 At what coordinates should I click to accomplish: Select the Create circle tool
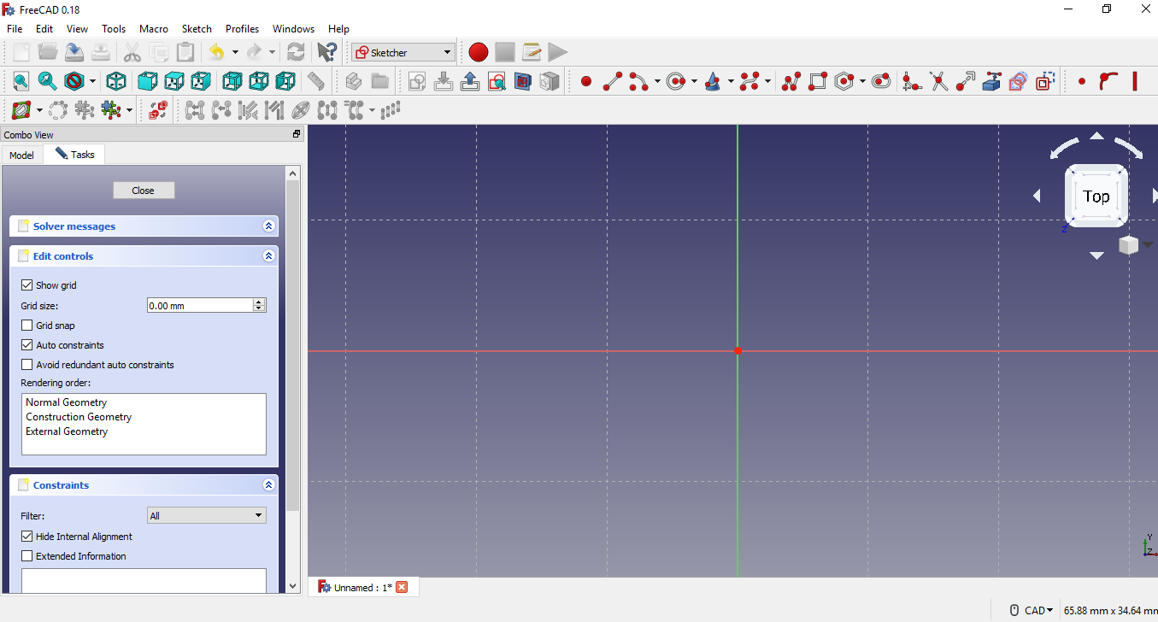pos(676,81)
